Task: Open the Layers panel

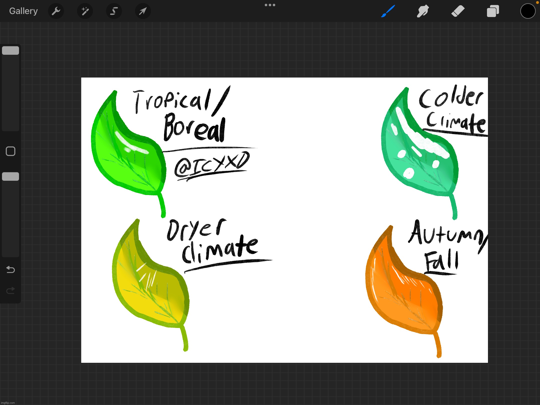Action: pyautogui.click(x=493, y=11)
